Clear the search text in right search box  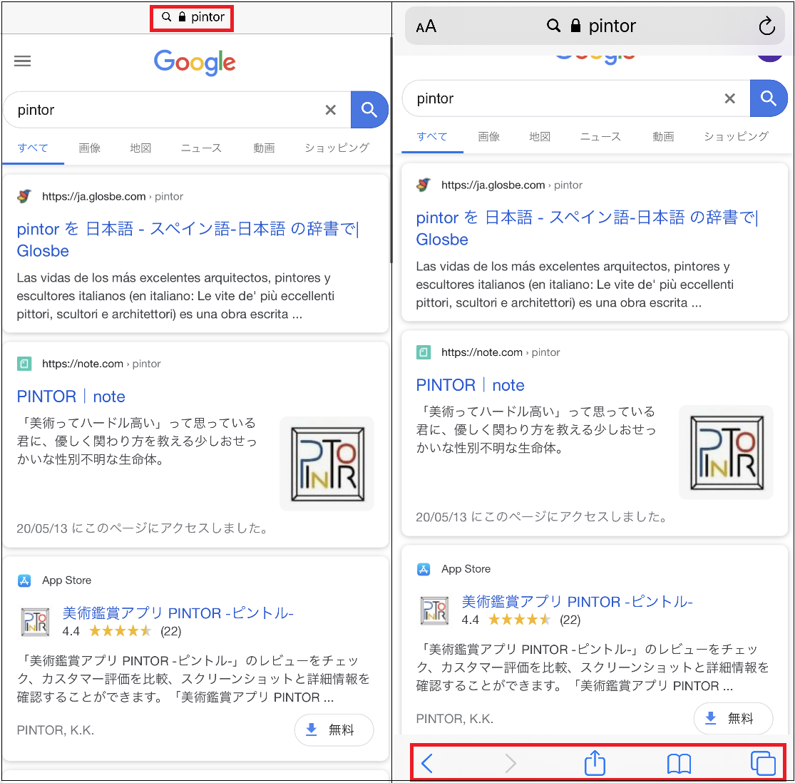[729, 98]
